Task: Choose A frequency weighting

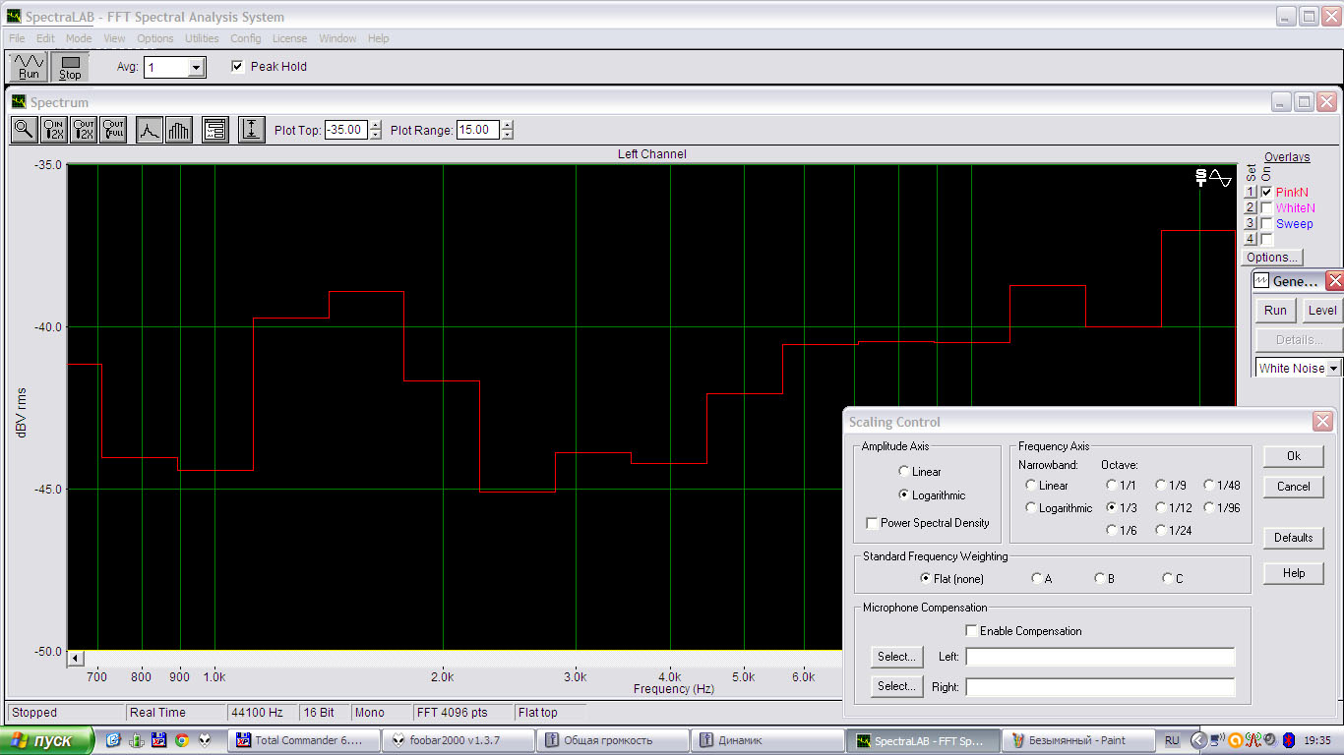Action: coord(1036,579)
